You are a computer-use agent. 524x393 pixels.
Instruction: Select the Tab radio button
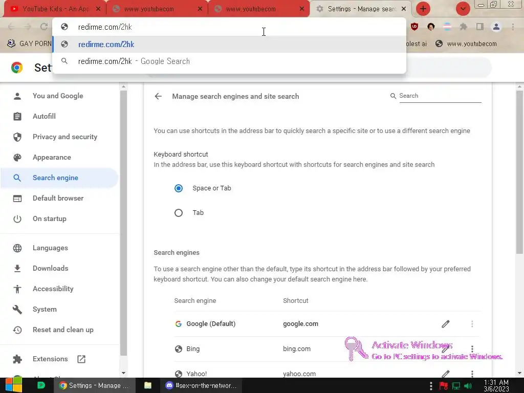179,213
